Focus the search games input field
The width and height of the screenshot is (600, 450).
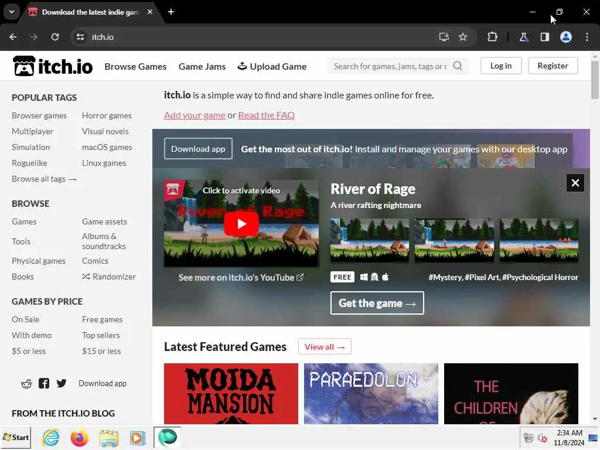coord(390,66)
